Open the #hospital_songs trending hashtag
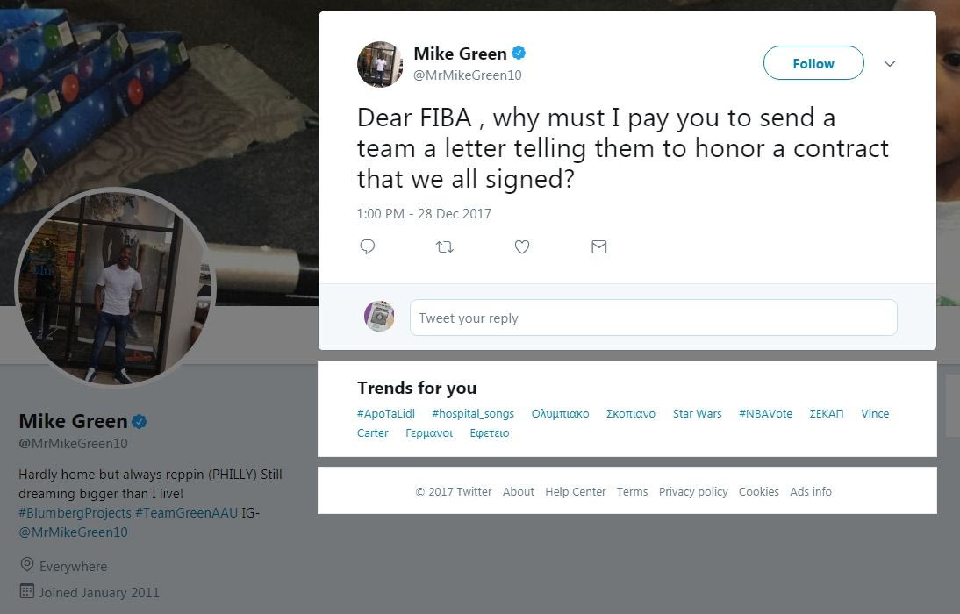 473,414
